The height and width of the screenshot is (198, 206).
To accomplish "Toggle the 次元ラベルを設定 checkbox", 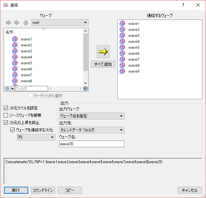I will coord(6,108).
